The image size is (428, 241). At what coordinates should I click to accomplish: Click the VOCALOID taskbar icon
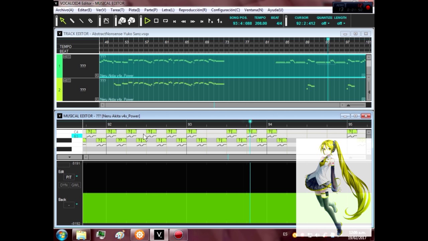(159, 235)
